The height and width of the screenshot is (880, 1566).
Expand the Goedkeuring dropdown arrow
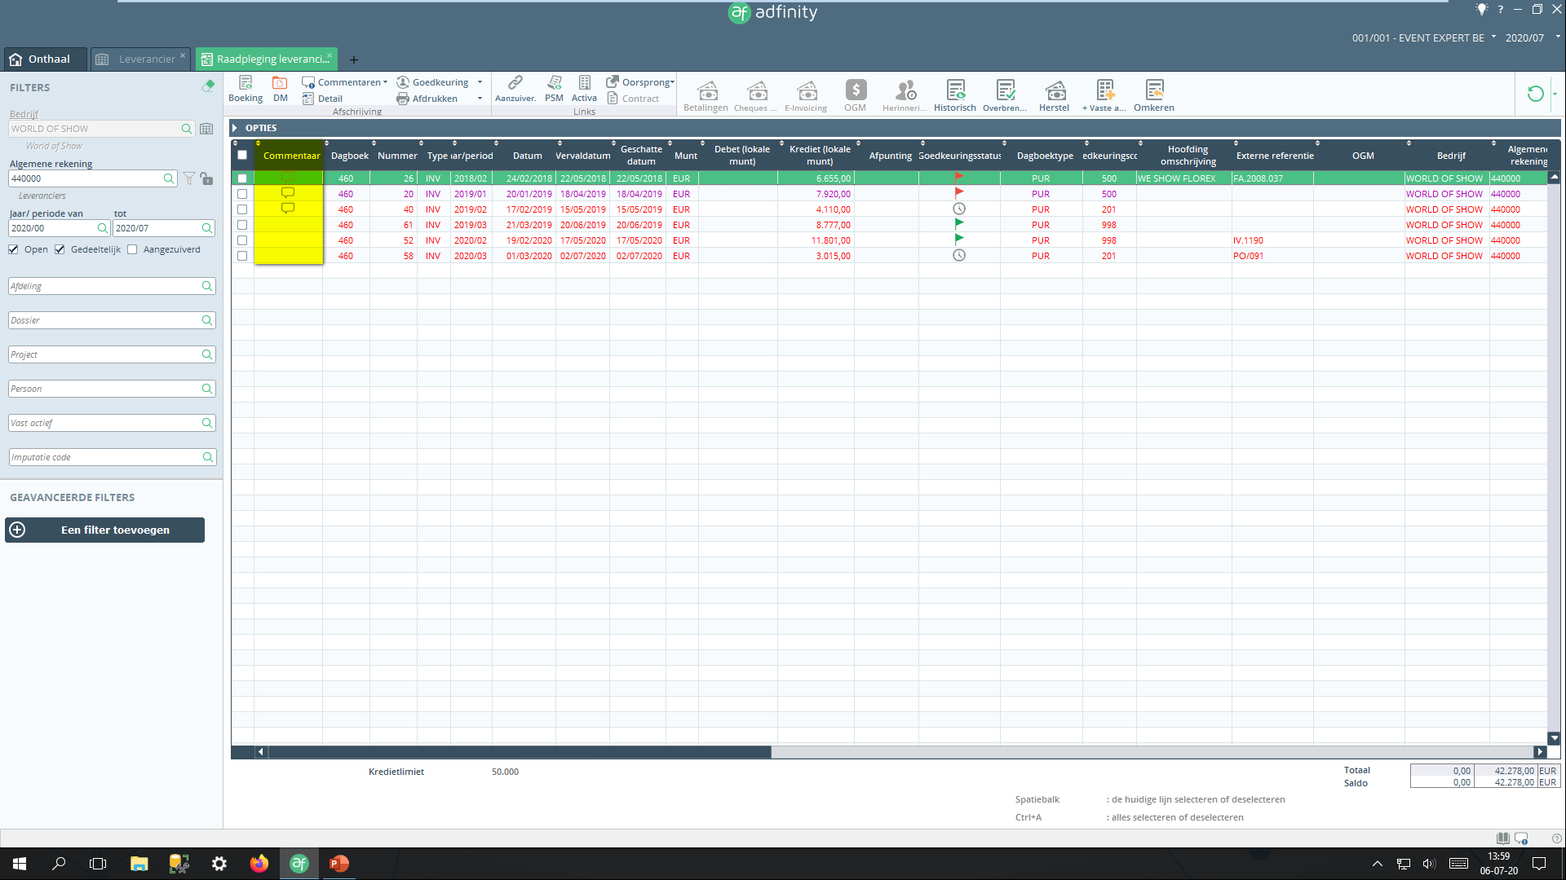[x=480, y=82]
